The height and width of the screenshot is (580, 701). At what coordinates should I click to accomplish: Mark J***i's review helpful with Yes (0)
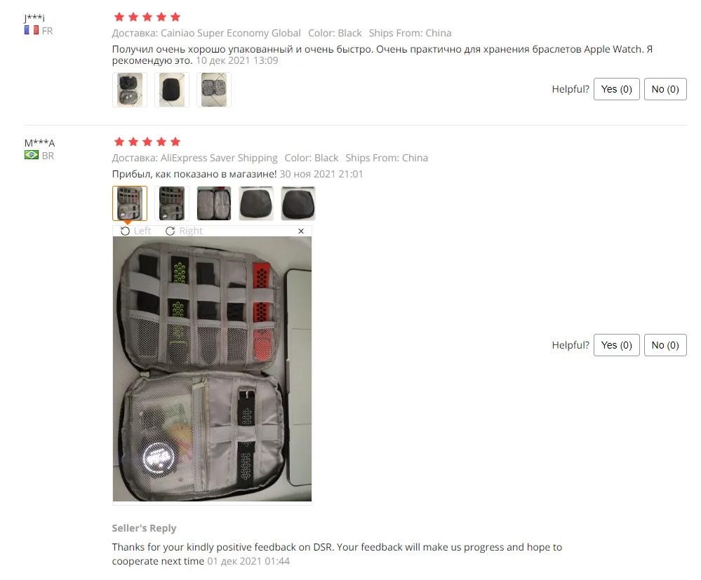point(617,89)
